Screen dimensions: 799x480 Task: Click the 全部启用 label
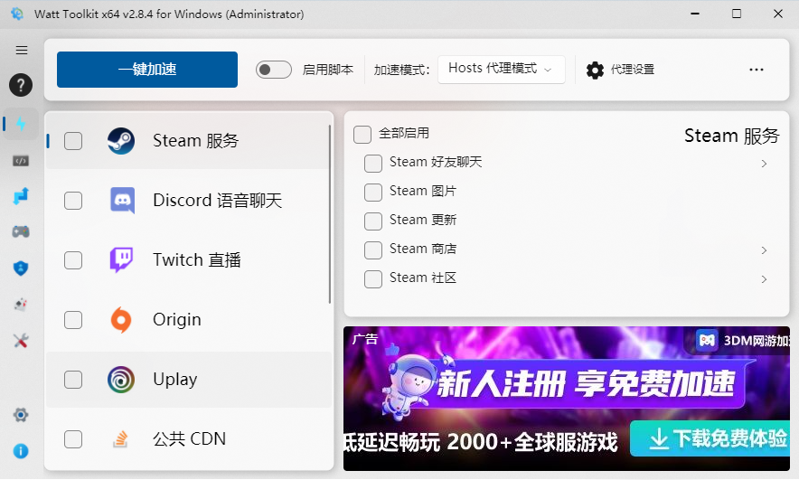coord(404,134)
